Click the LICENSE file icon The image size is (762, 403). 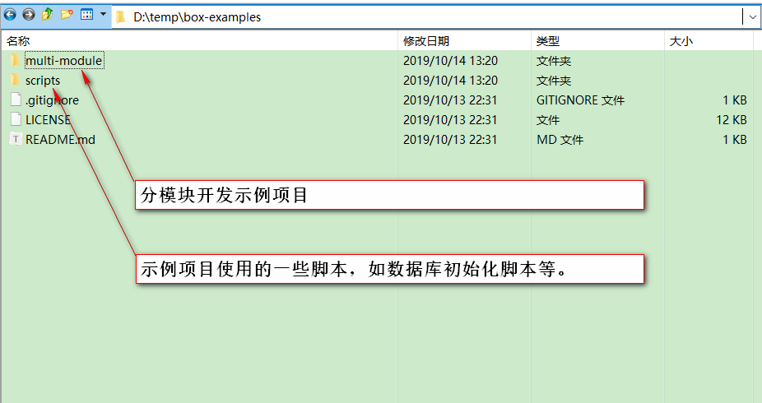(x=16, y=119)
